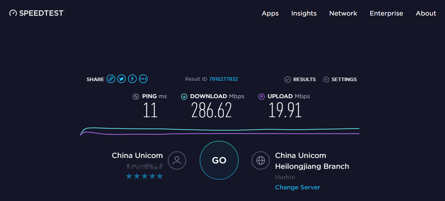Open Result ID 7916277832 link
The width and height of the screenshot is (445, 201).
tap(223, 79)
